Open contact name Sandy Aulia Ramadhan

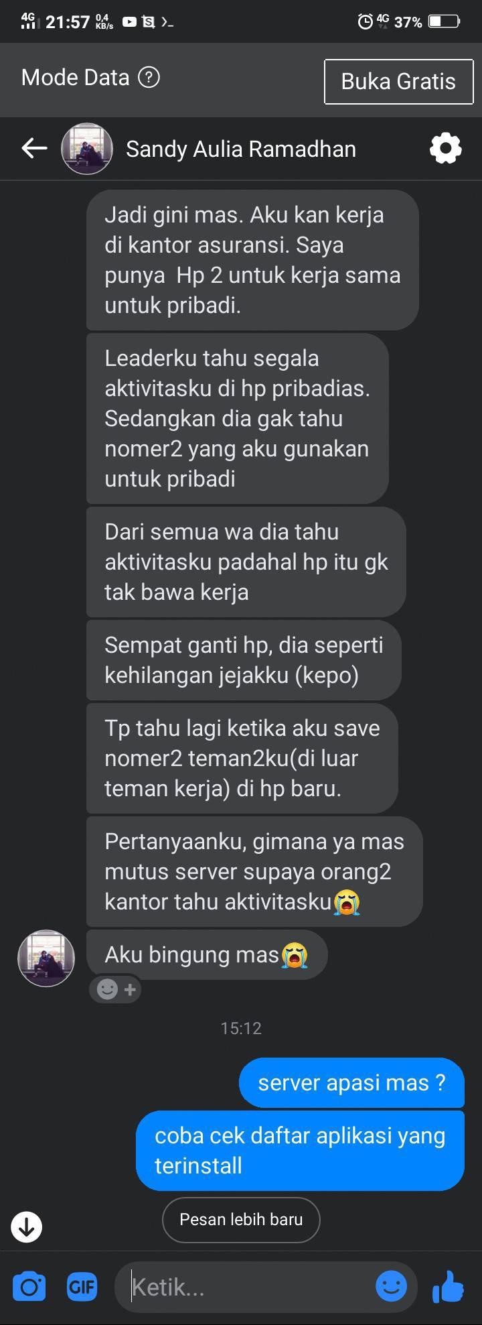point(241,149)
